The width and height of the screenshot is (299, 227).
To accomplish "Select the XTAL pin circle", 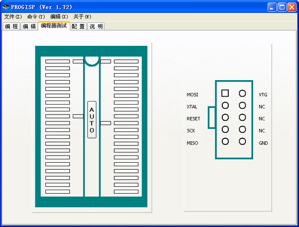I will tap(225, 105).
